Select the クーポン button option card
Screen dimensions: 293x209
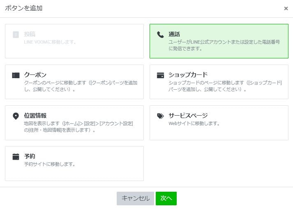[x=74, y=82]
